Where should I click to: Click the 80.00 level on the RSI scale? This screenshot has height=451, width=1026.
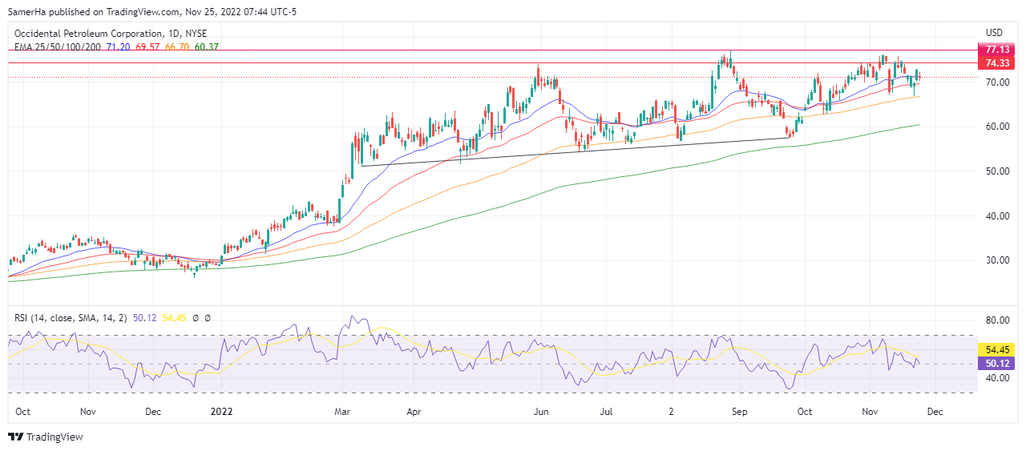click(996, 320)
